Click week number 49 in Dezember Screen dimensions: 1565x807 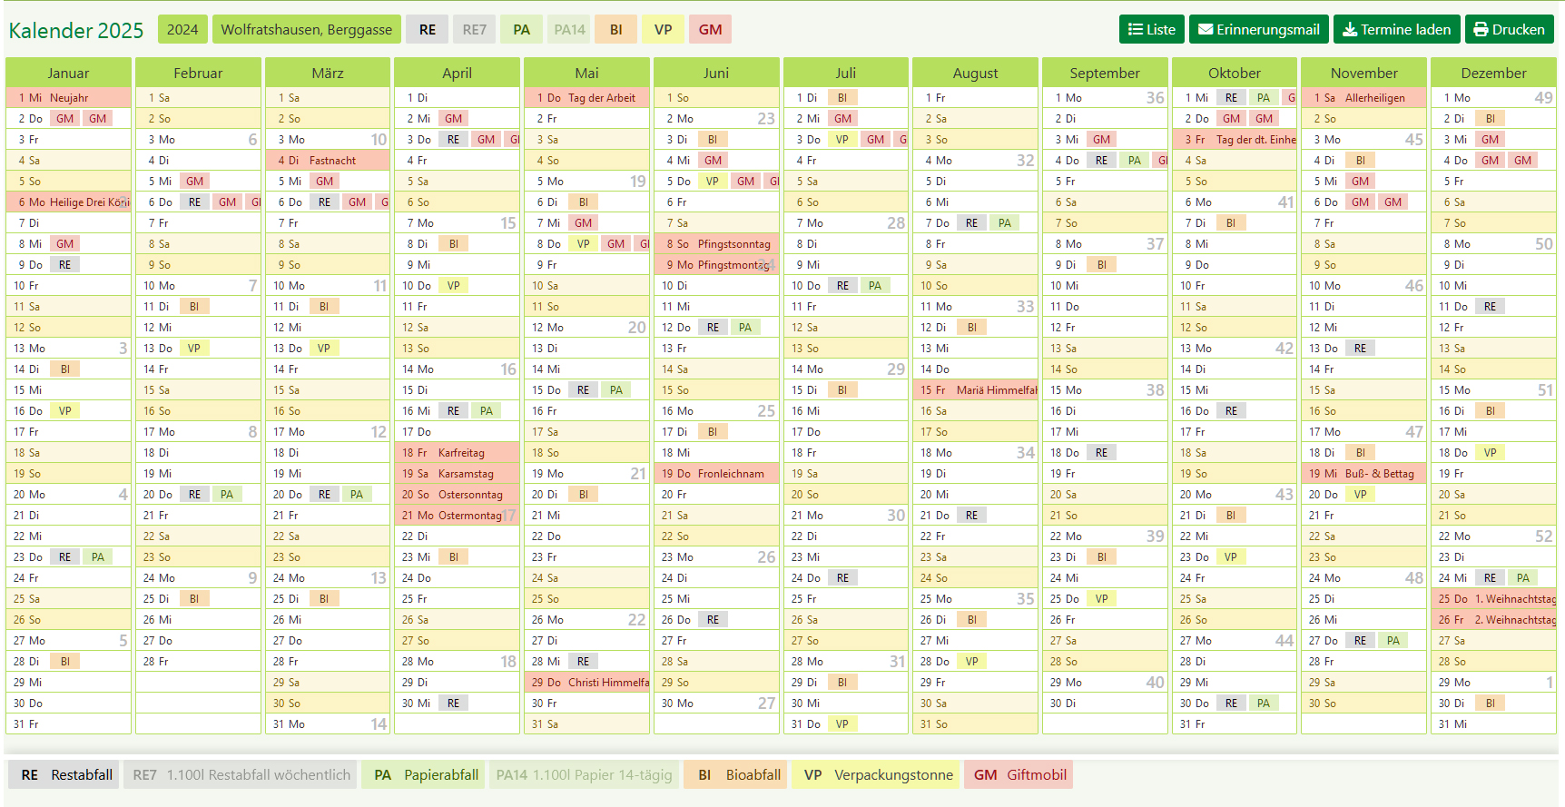pyautogui.click(x=1543, y=97)
